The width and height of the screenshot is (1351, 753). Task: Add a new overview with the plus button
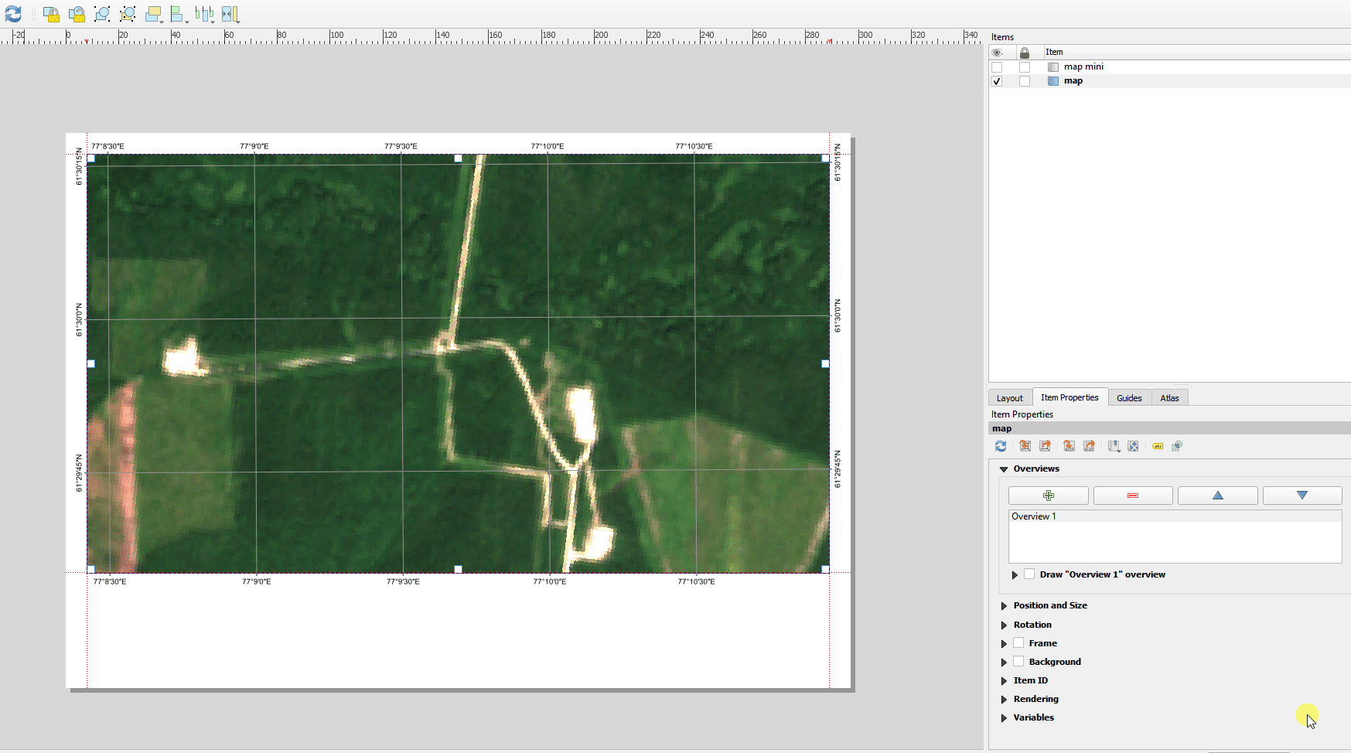tap(1048, 496)
